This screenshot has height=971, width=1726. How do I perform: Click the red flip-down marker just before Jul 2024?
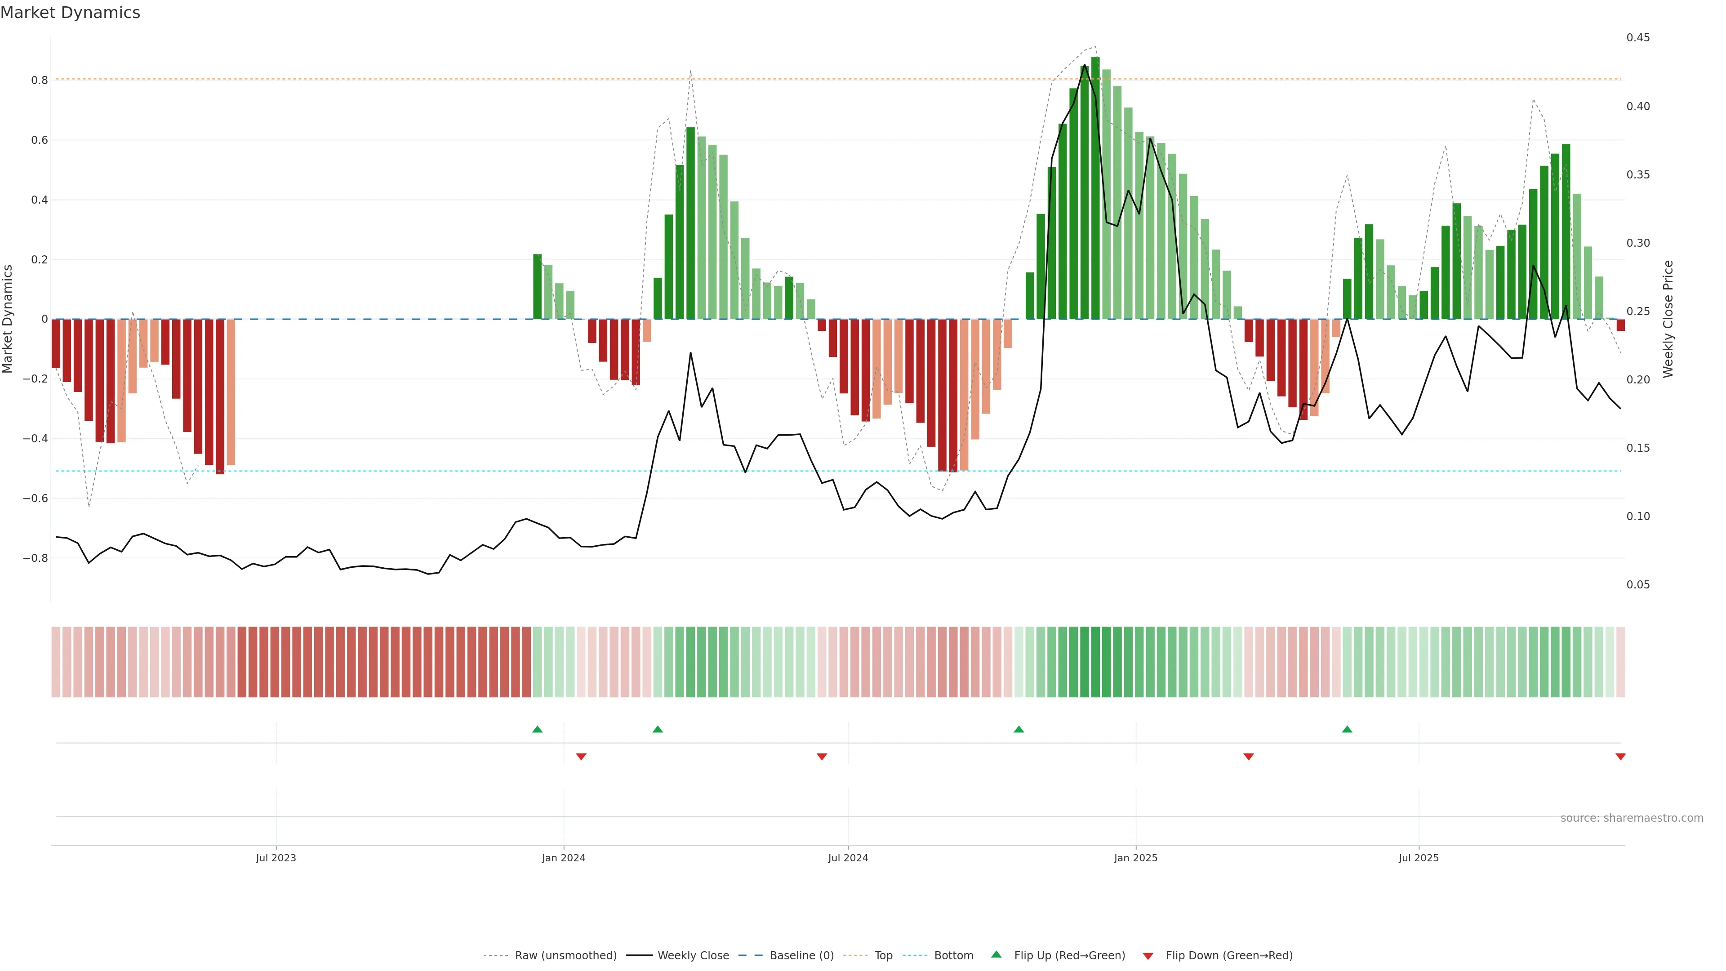822,757
